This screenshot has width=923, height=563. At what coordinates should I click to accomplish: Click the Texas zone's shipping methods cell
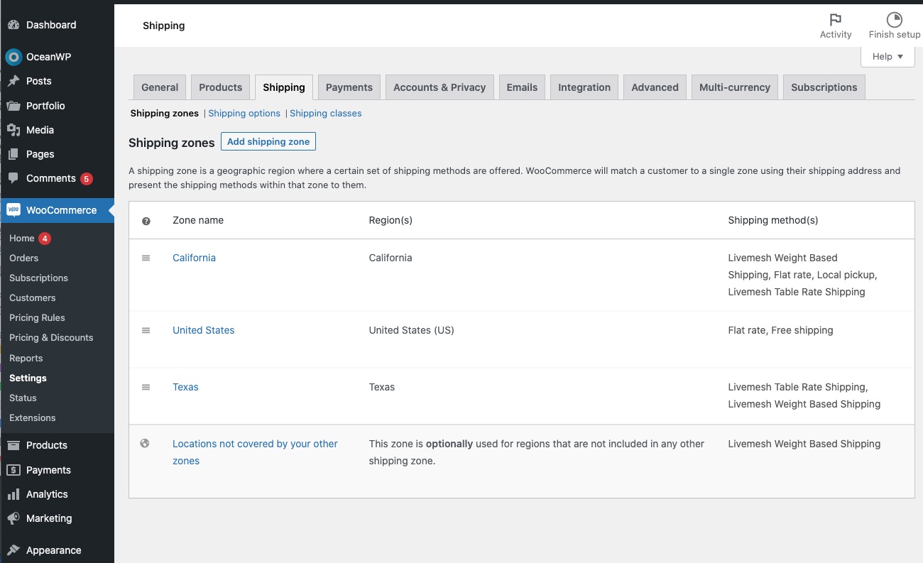(804, 395)
